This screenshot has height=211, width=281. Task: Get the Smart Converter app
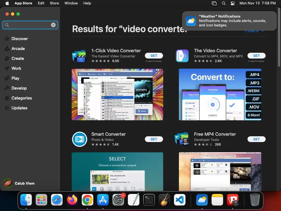coord(154,139)
